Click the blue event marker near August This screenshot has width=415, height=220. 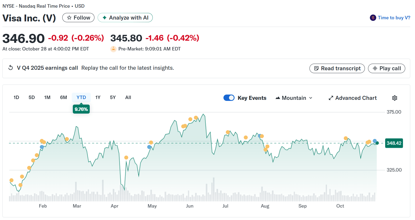[x=260, y=136]
